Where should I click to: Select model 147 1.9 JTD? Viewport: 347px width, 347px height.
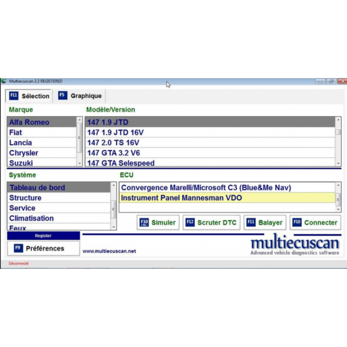tap(210, 122)
